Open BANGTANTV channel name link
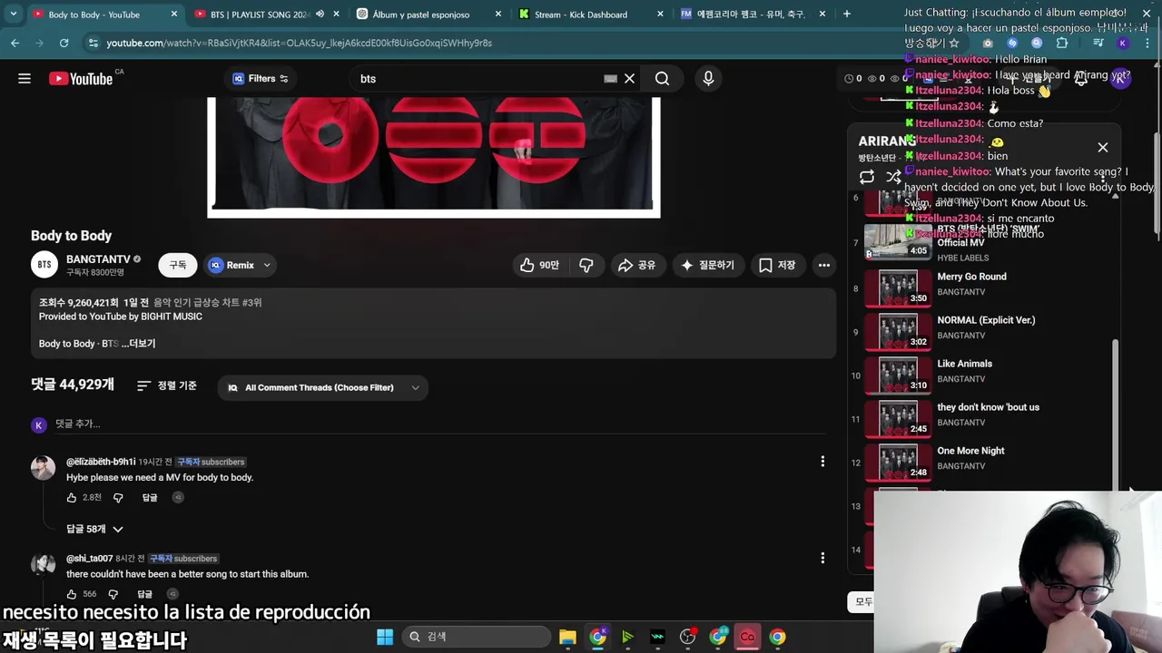Viewport: 1162px width, 653px height. [x=98, y=259]
